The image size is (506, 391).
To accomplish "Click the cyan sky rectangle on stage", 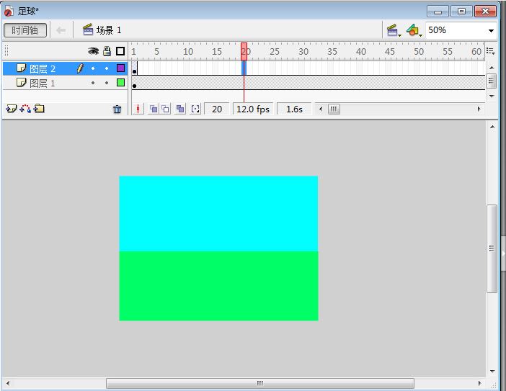I will click(218, 213).
